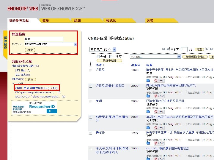
Task: Sort by the 出版年 column header
Action: coord(136,65)
